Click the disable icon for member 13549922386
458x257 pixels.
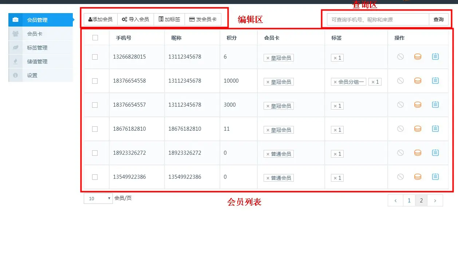click(400, 177)
